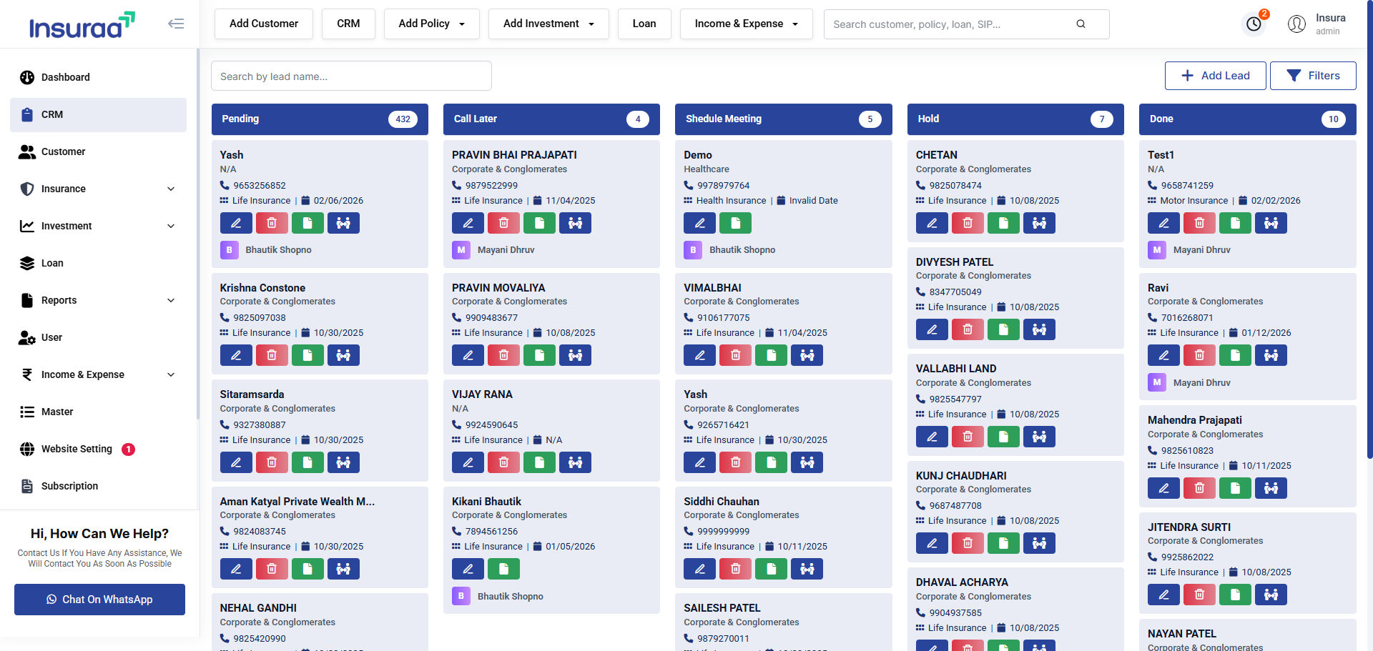Delete the Krishna Constone lead
The width and height of the screenshot is (1373, 651).
coord(272,355)
